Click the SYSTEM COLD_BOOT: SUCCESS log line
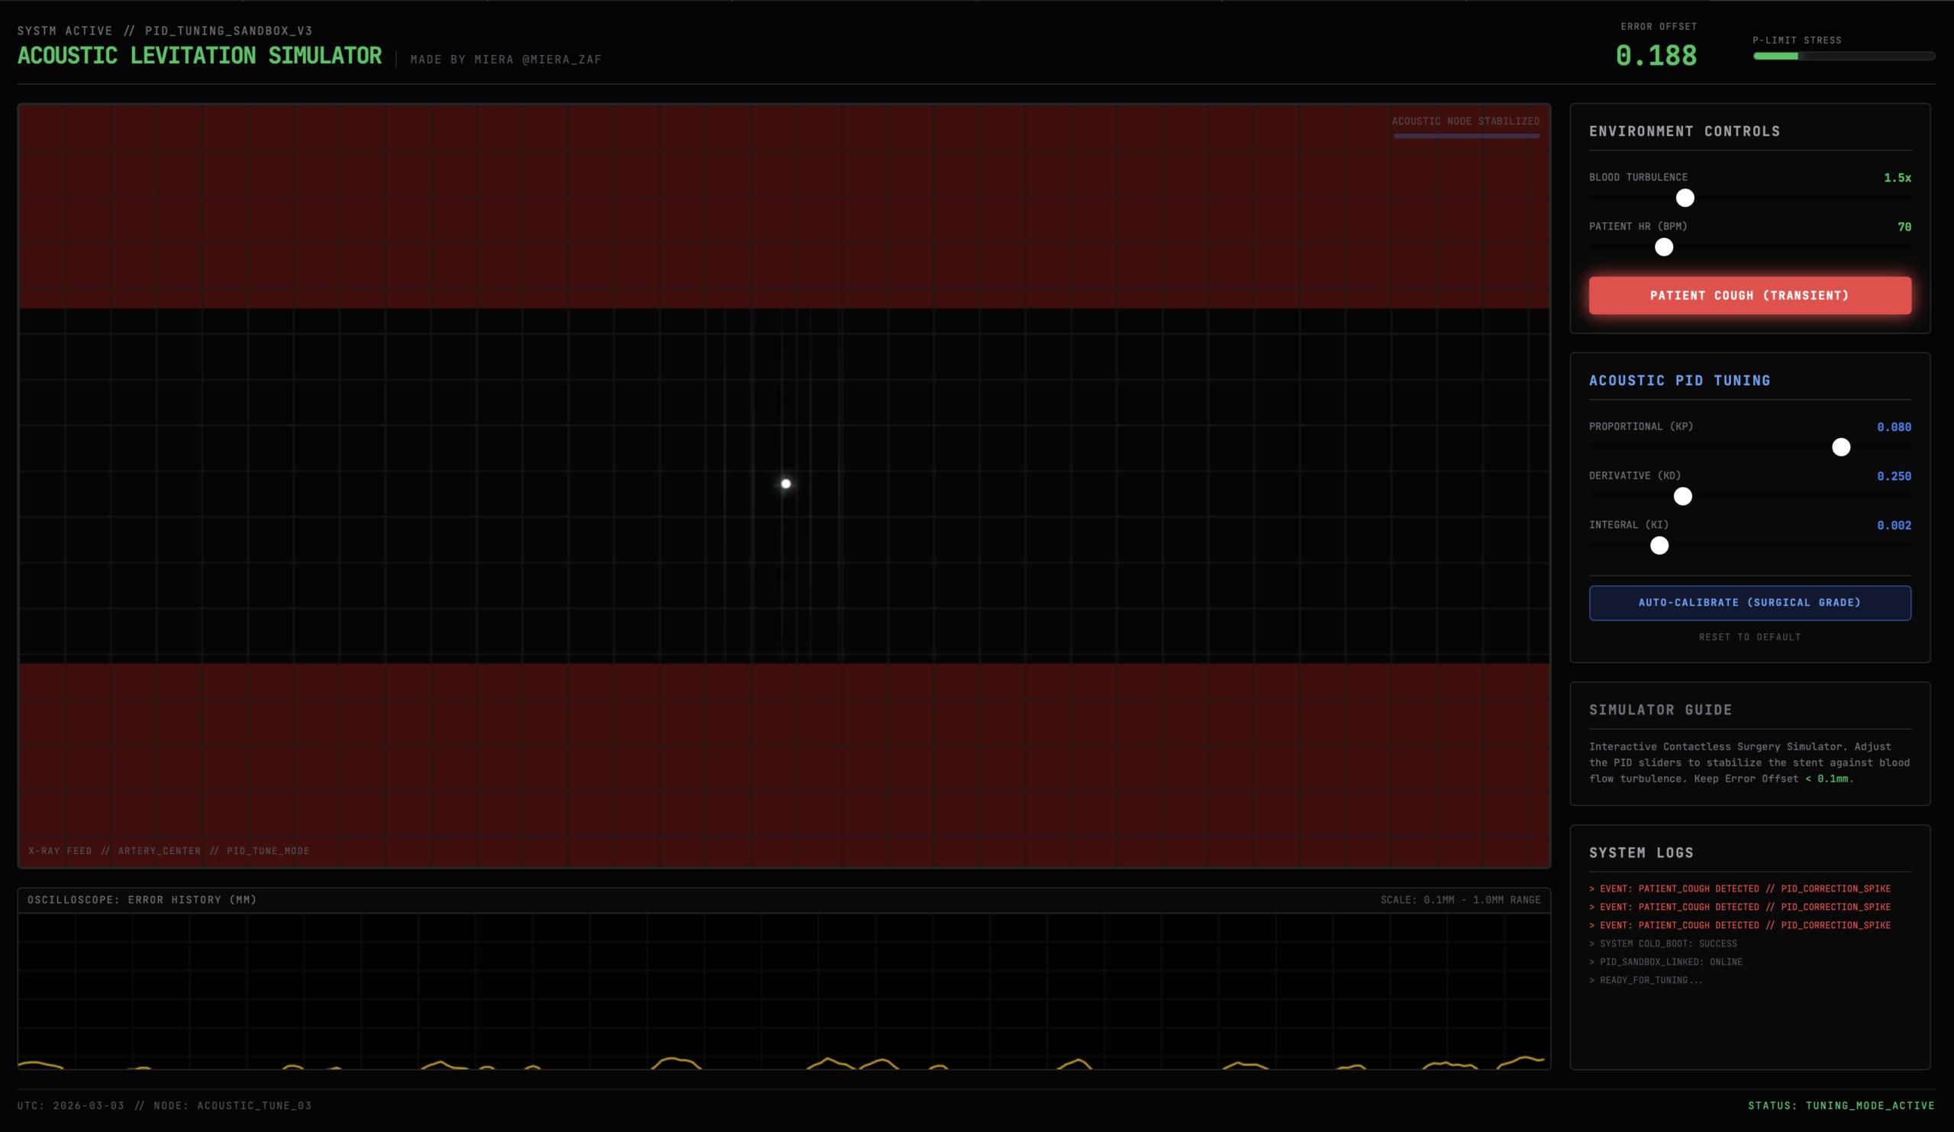This screenshot has height=1132, width=1954. (1662, 943)
